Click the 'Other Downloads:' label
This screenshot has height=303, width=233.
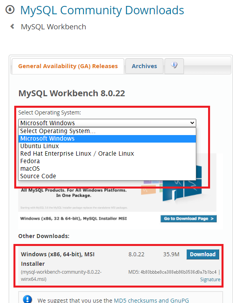coord(44,236)
